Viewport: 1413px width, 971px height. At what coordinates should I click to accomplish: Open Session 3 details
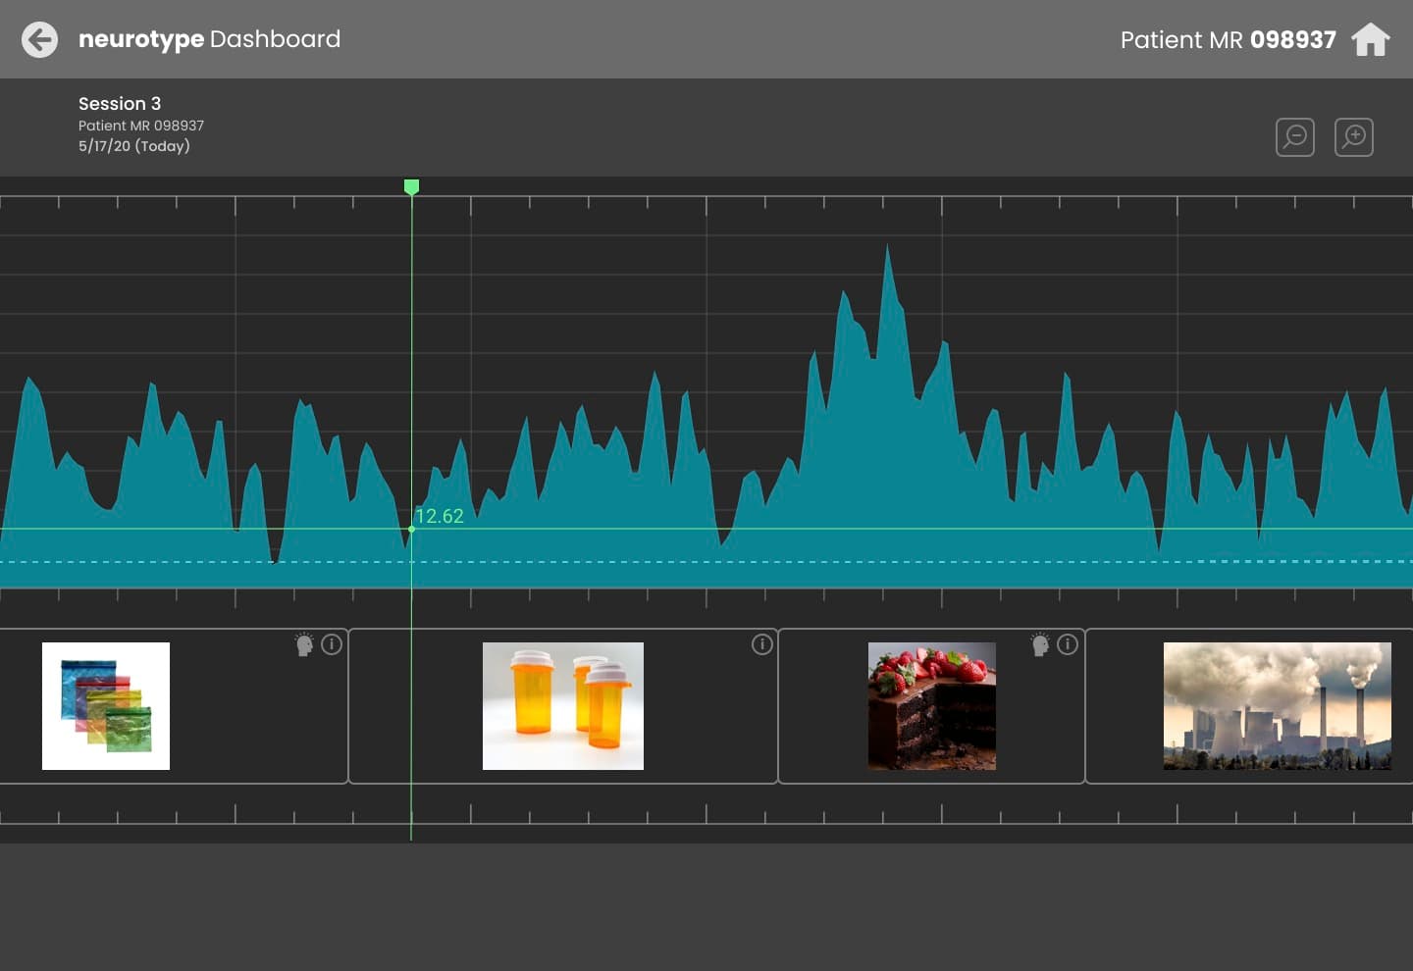click(120, 103)
